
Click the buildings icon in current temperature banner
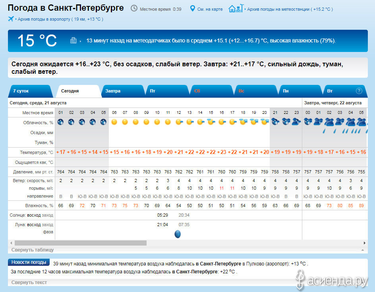tap(73, 40)
